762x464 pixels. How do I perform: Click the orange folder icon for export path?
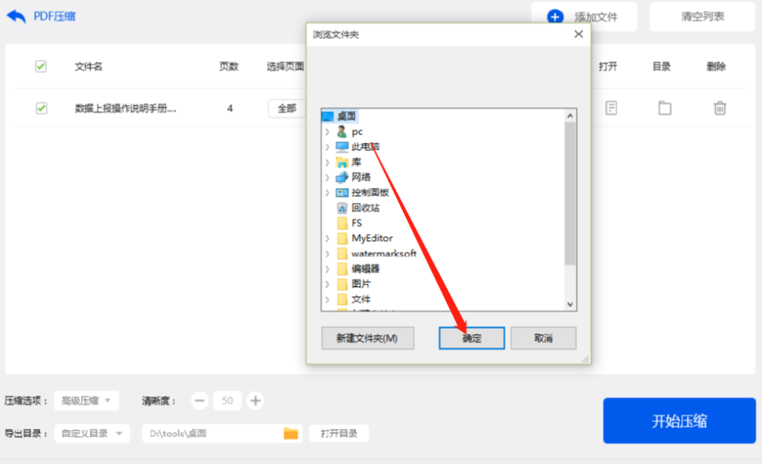click(291, 433)
